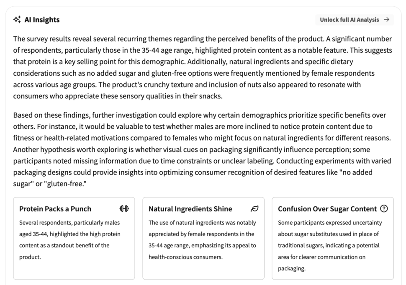Open the Protein Packs a Punch card
Image resolution: width=406 pixels, height=285 pixels.
pos(74,239)
